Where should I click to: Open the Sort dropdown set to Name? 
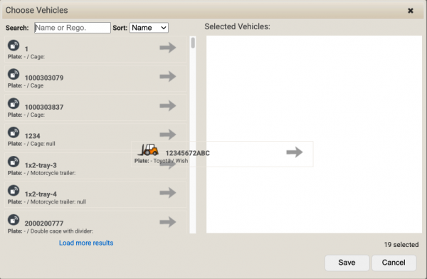coord(149,28)
